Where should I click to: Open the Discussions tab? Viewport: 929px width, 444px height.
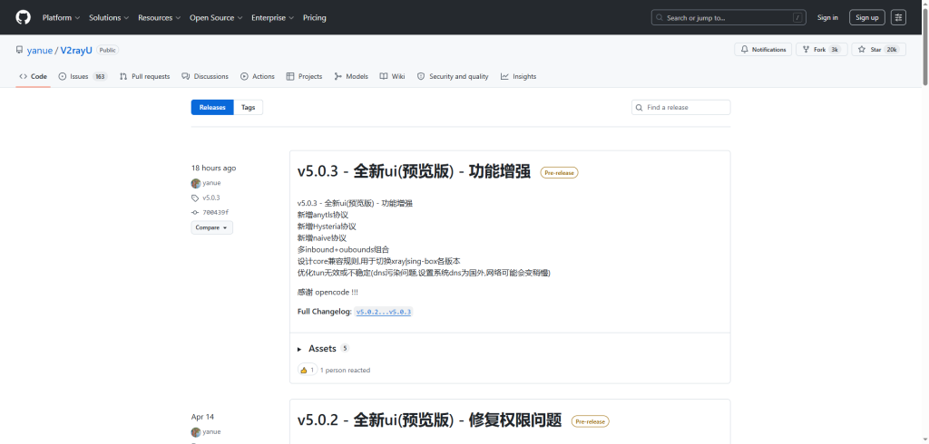tap(205, 76)
